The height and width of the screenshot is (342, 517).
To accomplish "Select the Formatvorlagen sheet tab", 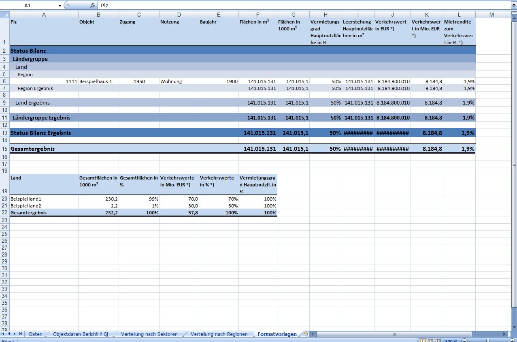I will coord(277,334).
